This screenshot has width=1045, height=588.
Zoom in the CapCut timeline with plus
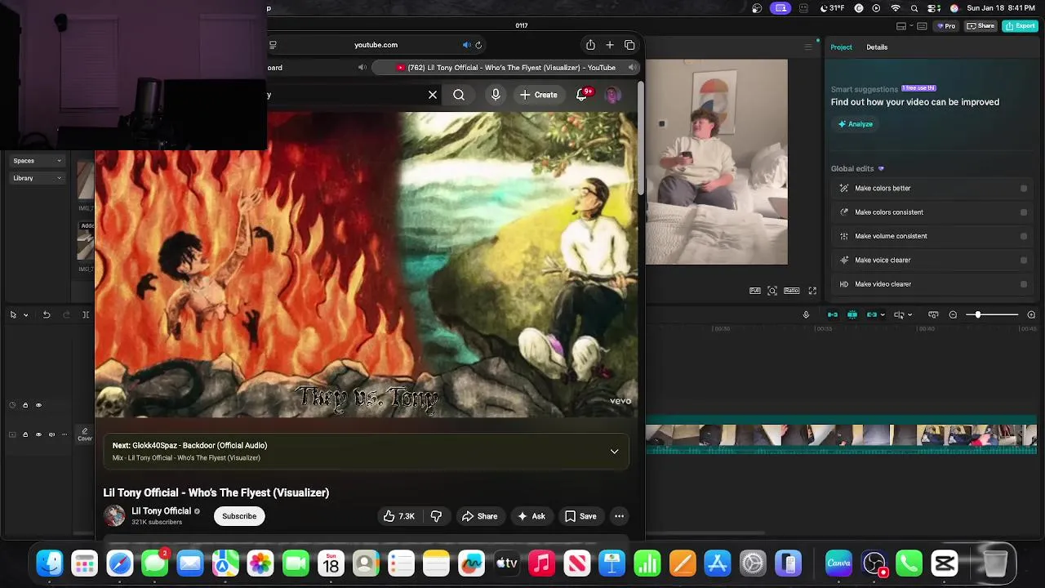[1031, 314]
